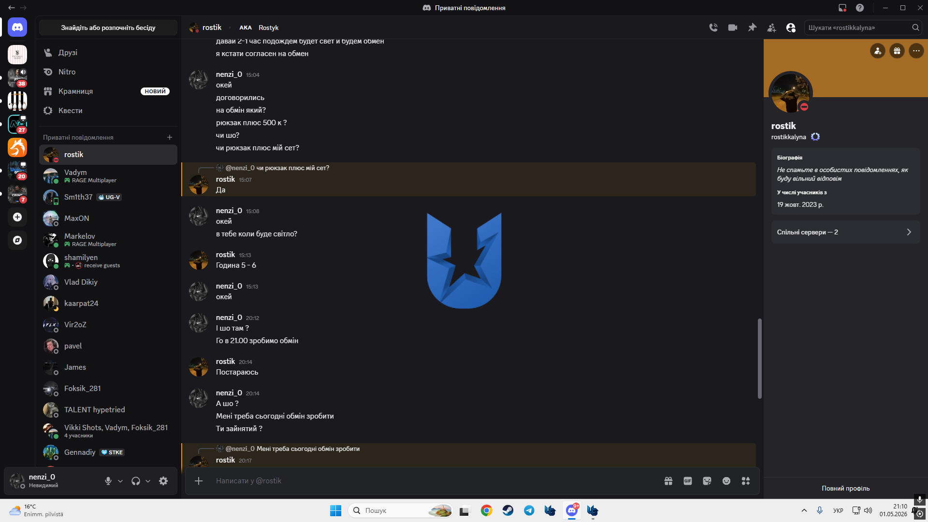928x522 pixels.
Task: Open the kaarpat24 conversation
Action: tap(108, 304)
